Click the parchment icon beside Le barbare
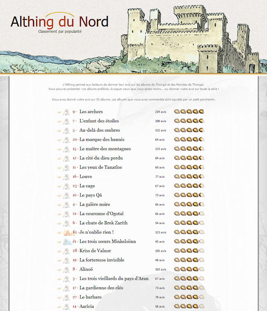 59,297
